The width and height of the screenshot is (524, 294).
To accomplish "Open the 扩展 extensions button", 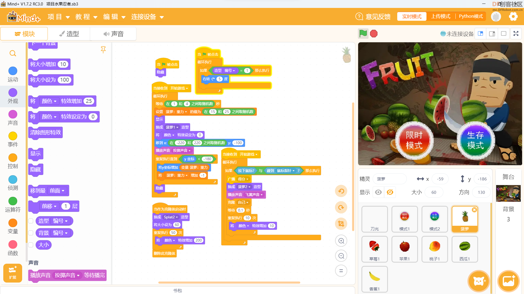I will [13, 273].
